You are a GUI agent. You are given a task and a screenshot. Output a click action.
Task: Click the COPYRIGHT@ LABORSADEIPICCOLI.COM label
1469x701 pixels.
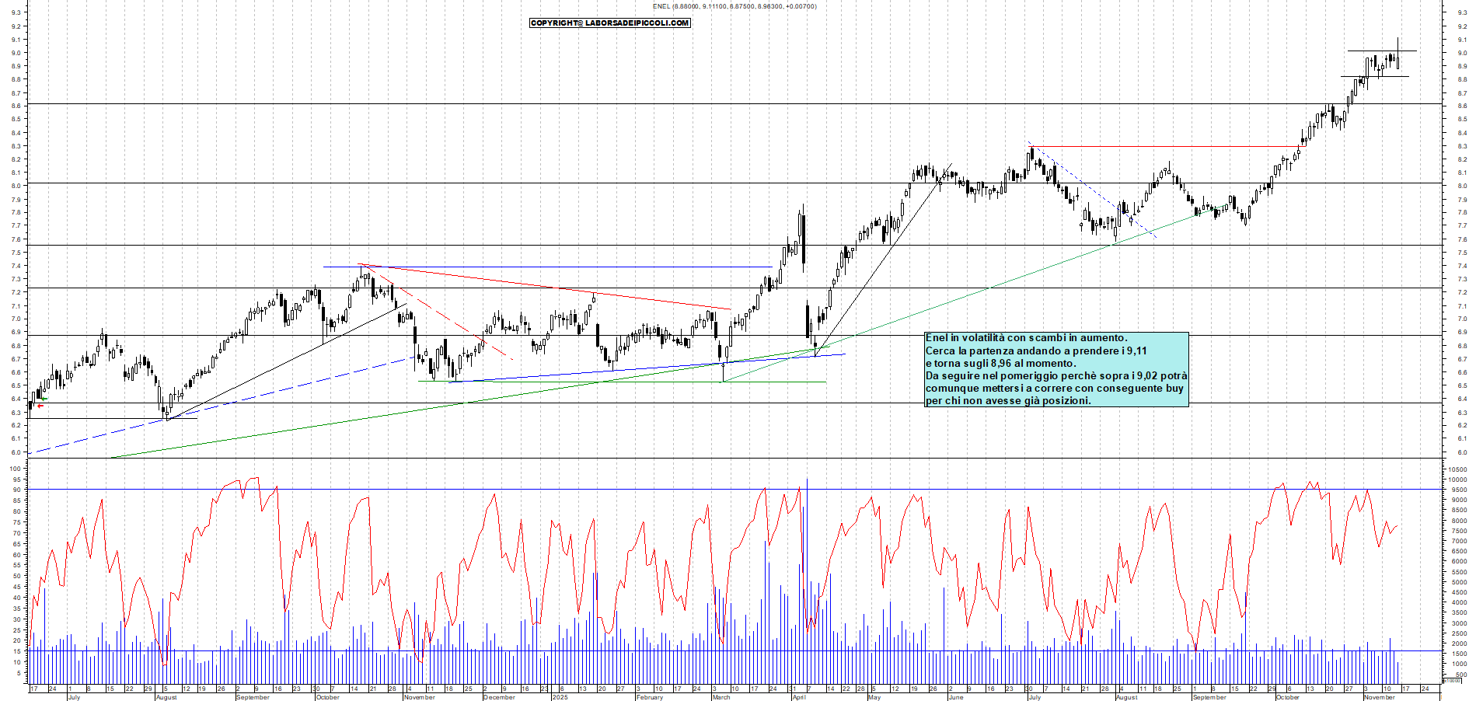(x=609, y=23)
